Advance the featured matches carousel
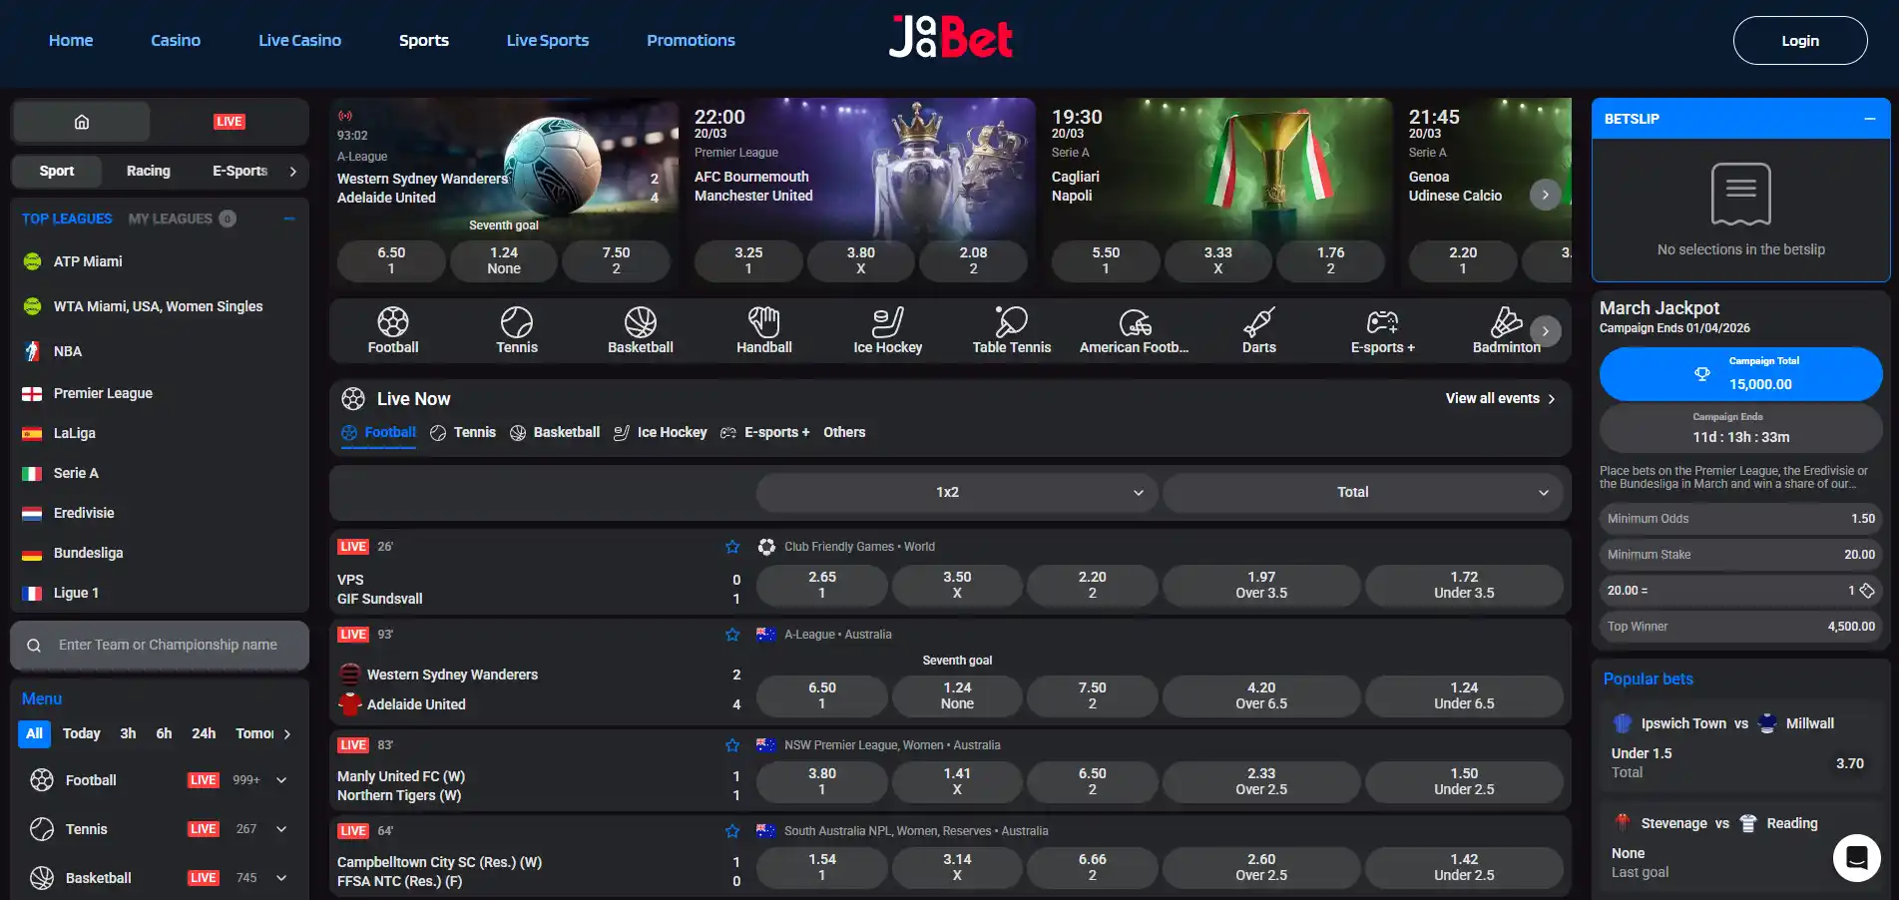Image resolution: width=1899 pixels, height=900 pixels. point(1545,195)
